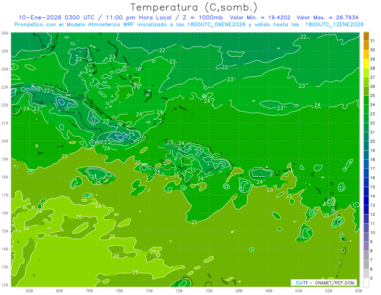Screen dimensions: 381x295
Task: Click the '25N' latitude axis label
Action: tap(5, 51)
